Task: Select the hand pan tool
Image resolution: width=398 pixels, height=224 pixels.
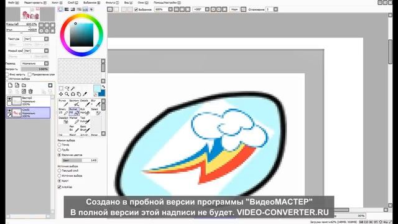Action: pos(79,94)
